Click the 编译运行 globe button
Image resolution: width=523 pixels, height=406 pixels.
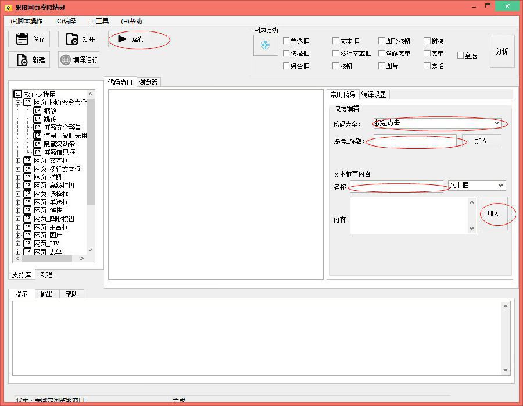pos(79,60)
